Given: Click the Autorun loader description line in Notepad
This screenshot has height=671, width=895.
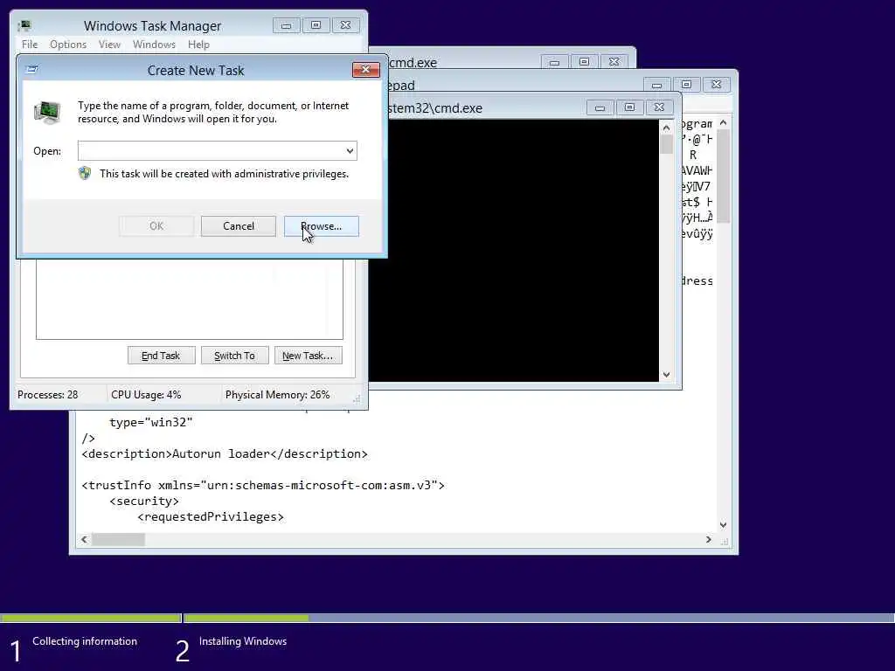Looking at the screenshot, I should tap(225, 454).
